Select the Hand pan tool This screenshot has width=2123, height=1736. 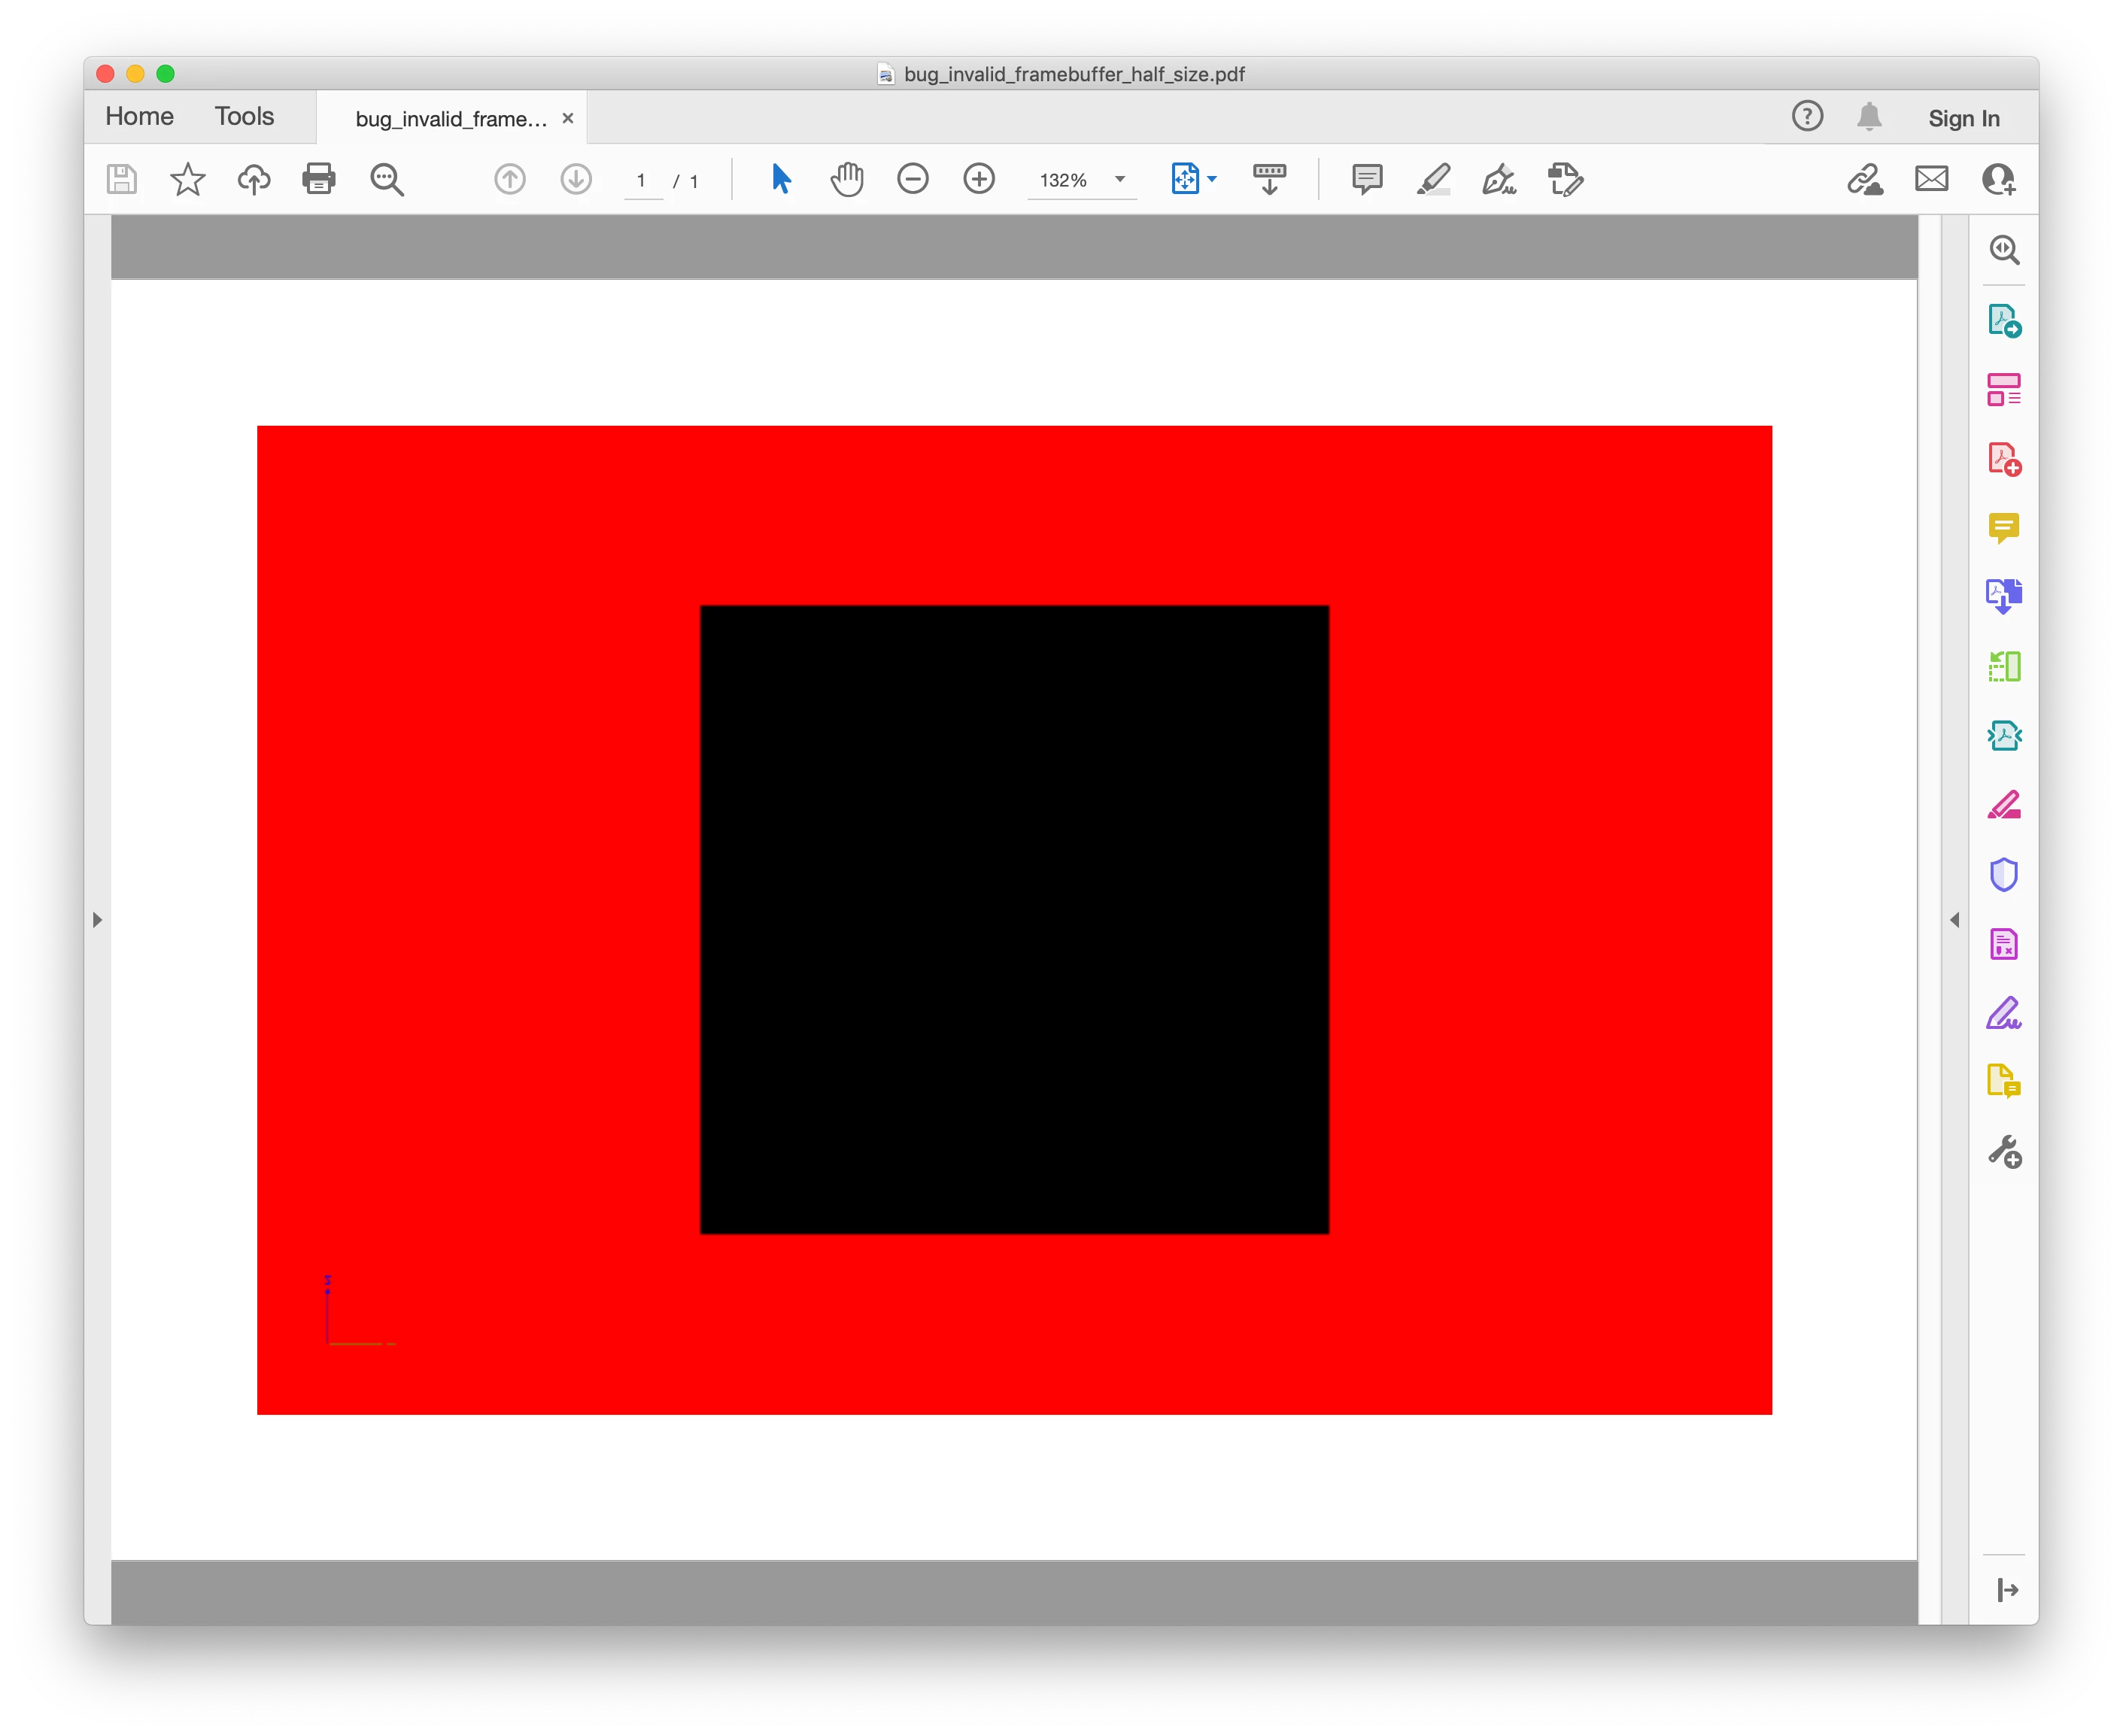[x=846, y=180]
